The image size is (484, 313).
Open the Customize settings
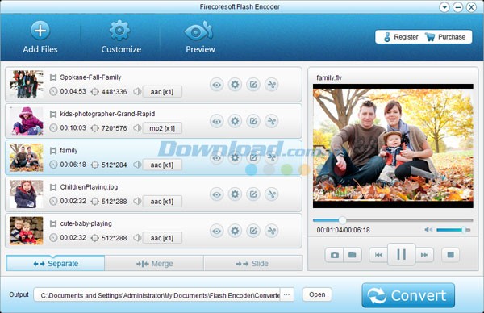[121, 37]
